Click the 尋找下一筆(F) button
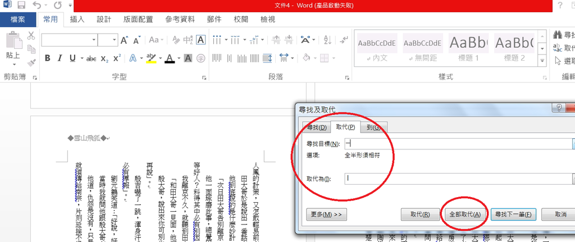This screenshot has width=575, height=242. coord(513,214)
